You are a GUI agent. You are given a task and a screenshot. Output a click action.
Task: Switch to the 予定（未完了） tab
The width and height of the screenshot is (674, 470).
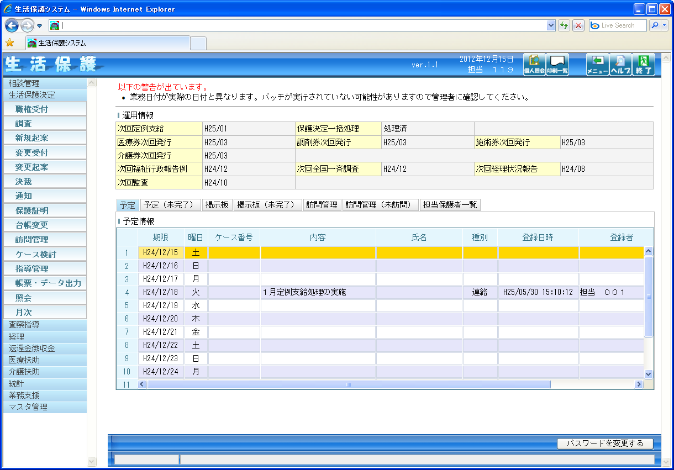pyautogui.click(x=170, y=205)
